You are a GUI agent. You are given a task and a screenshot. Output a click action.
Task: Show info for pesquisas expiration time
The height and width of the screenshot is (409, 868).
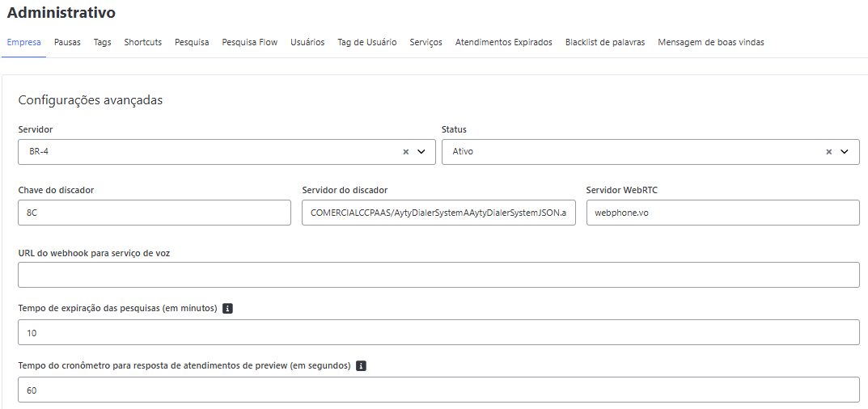click(227, 309)
